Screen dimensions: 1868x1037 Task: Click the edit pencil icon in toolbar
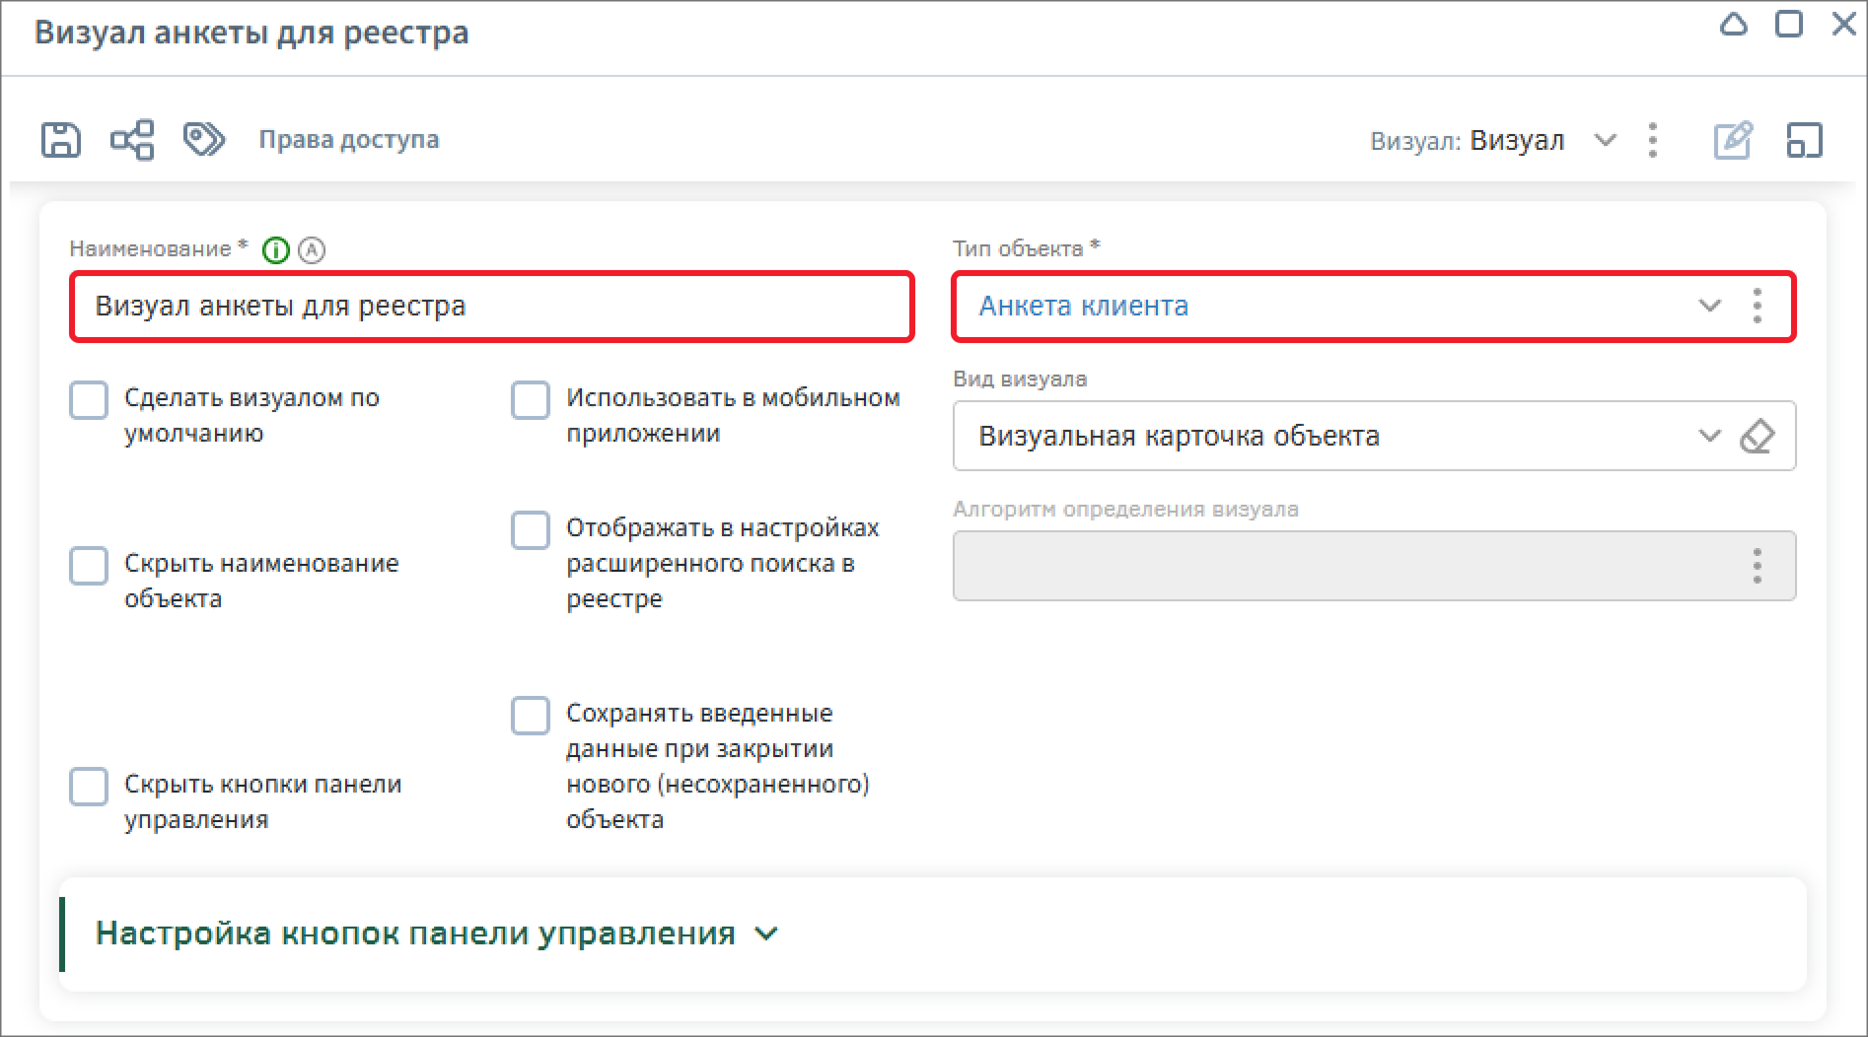1732,141
